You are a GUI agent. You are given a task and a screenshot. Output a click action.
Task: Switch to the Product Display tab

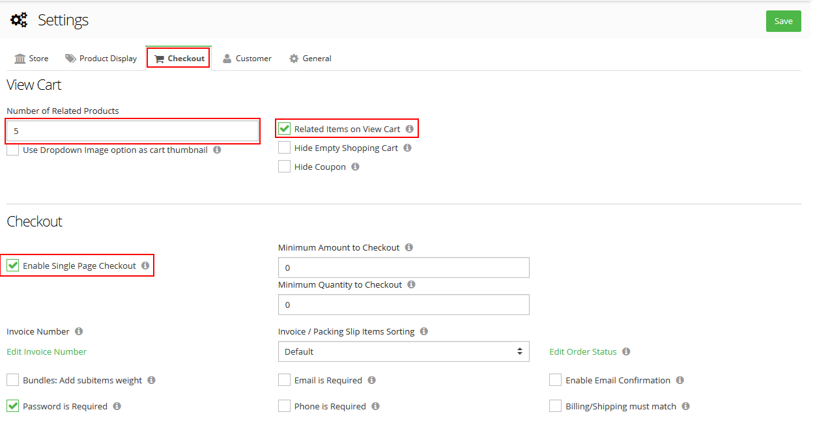101,59
